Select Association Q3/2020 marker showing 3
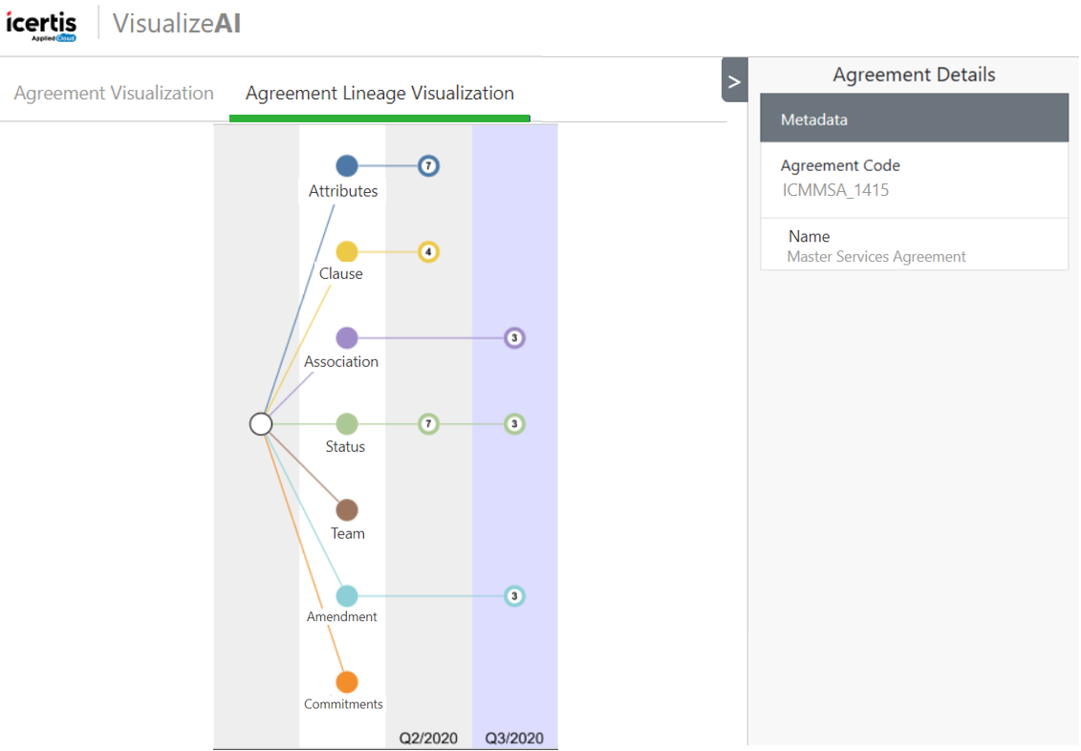Image resolution: width=1081 pixels, height=751 pixels. (x=514, y=338)
